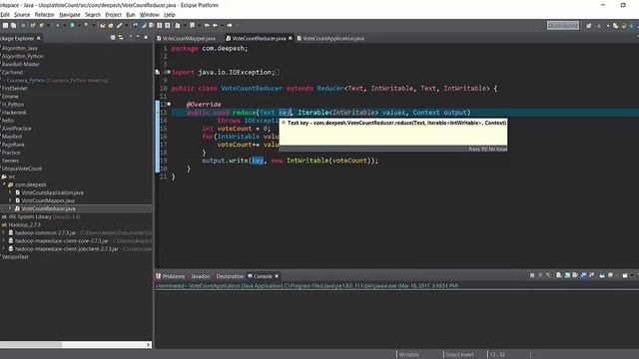Click the Smart Insert status bar entry
This screenshot has width=639, height=359.
coord(459,355)
